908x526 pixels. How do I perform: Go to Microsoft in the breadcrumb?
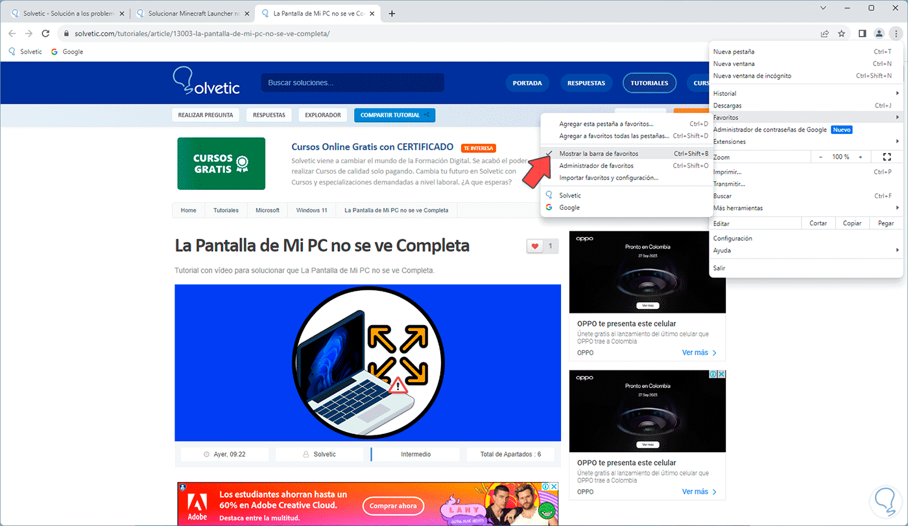pyautogui.click(x=267, y=211)
